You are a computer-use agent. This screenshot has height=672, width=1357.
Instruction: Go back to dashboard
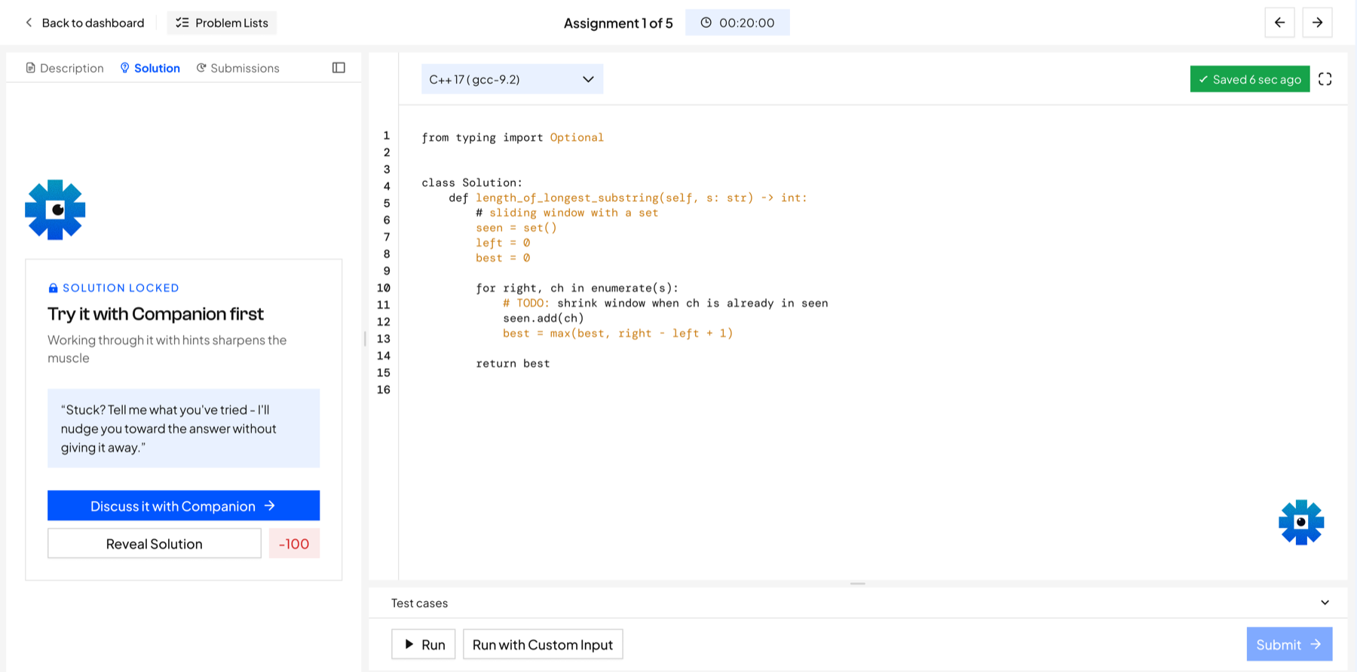[84, 23]
